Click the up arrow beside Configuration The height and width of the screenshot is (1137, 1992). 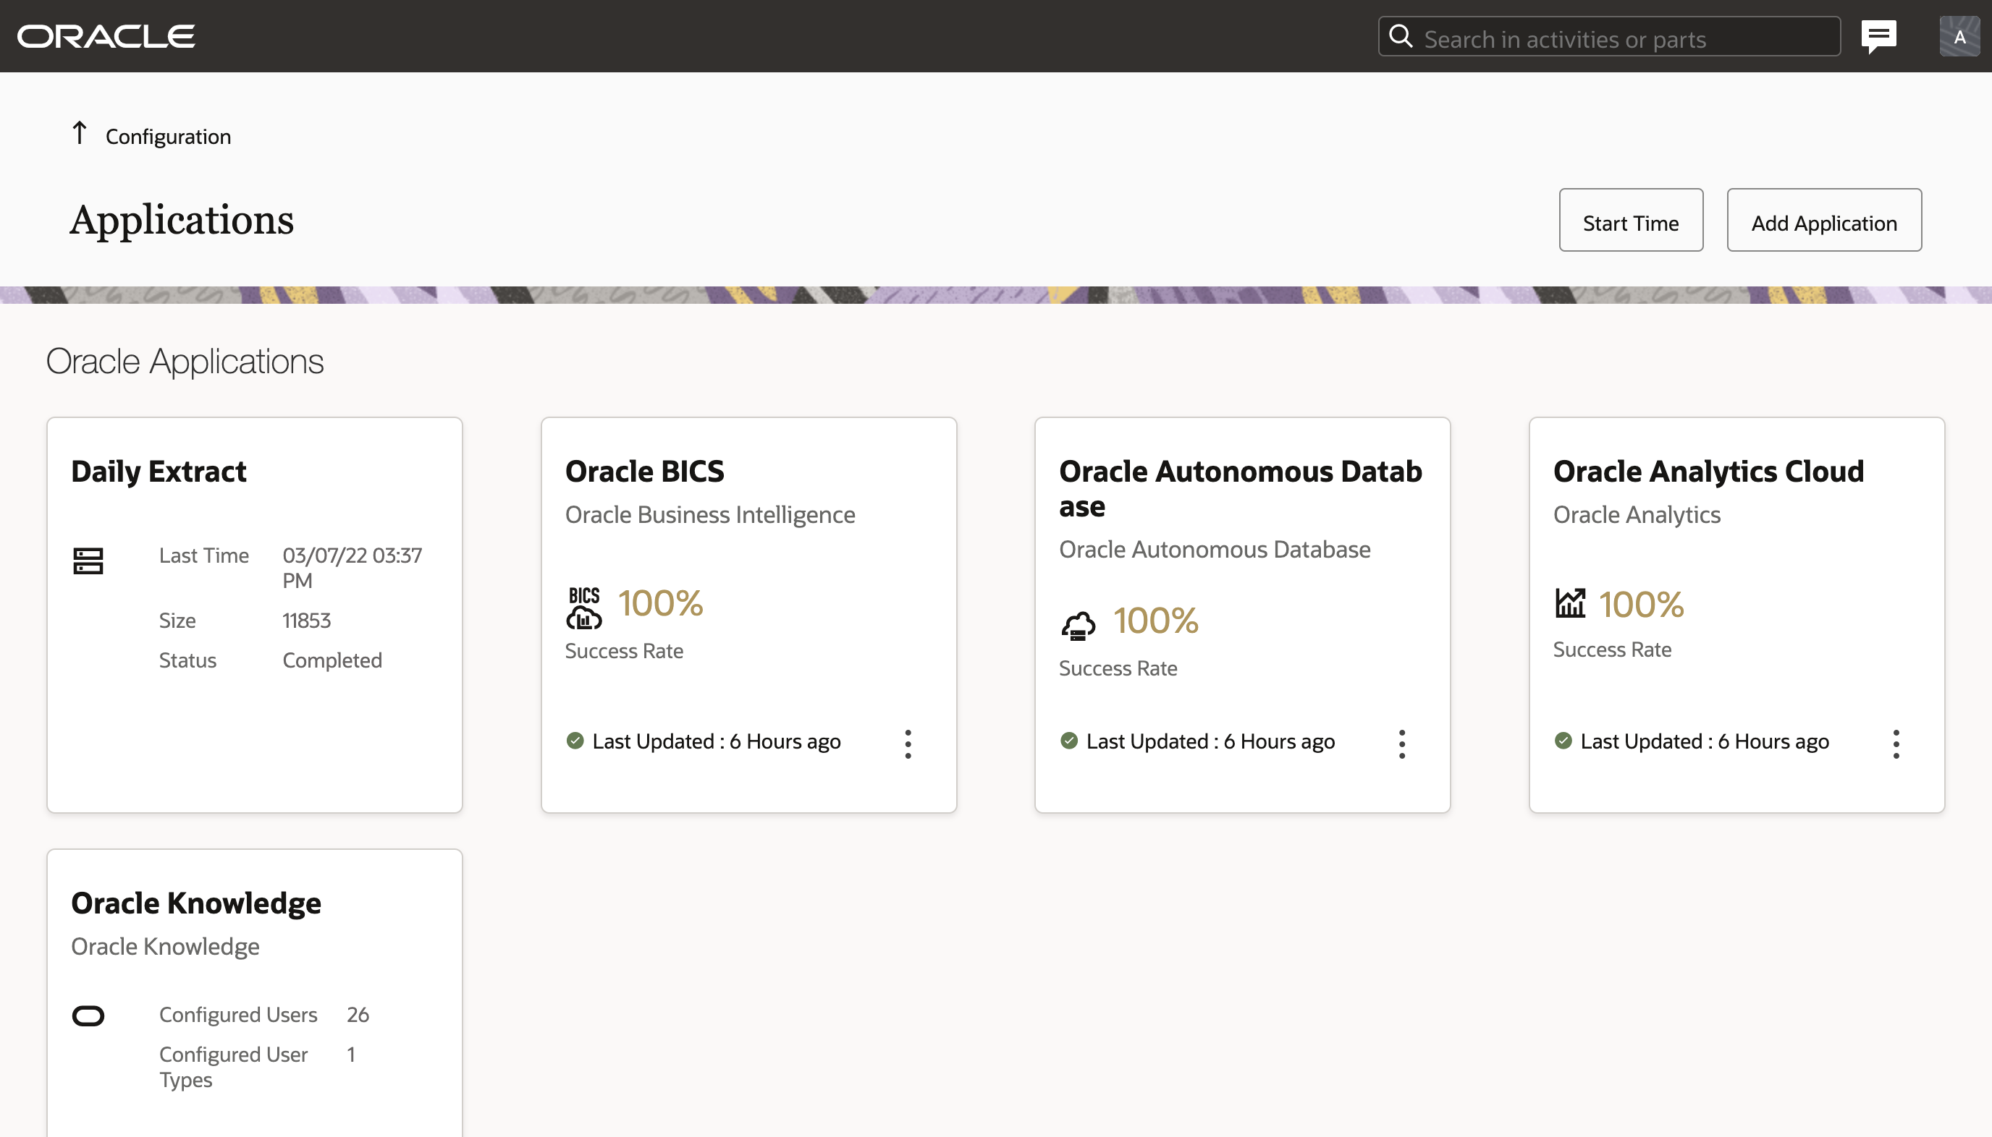click(x=79, y=134)
